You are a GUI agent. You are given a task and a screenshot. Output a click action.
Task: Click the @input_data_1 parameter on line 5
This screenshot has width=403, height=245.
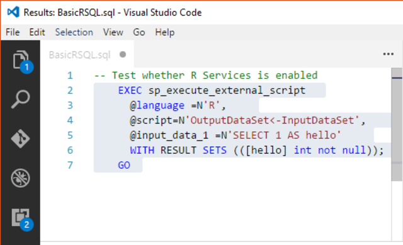[x=169, y=135]
